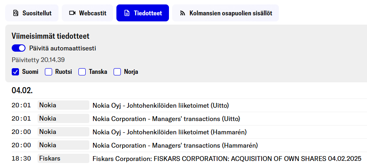Viewport: 367px width, 165px height.
Task: Click the Tiedotteet document icon
Action: pos(126,13)
